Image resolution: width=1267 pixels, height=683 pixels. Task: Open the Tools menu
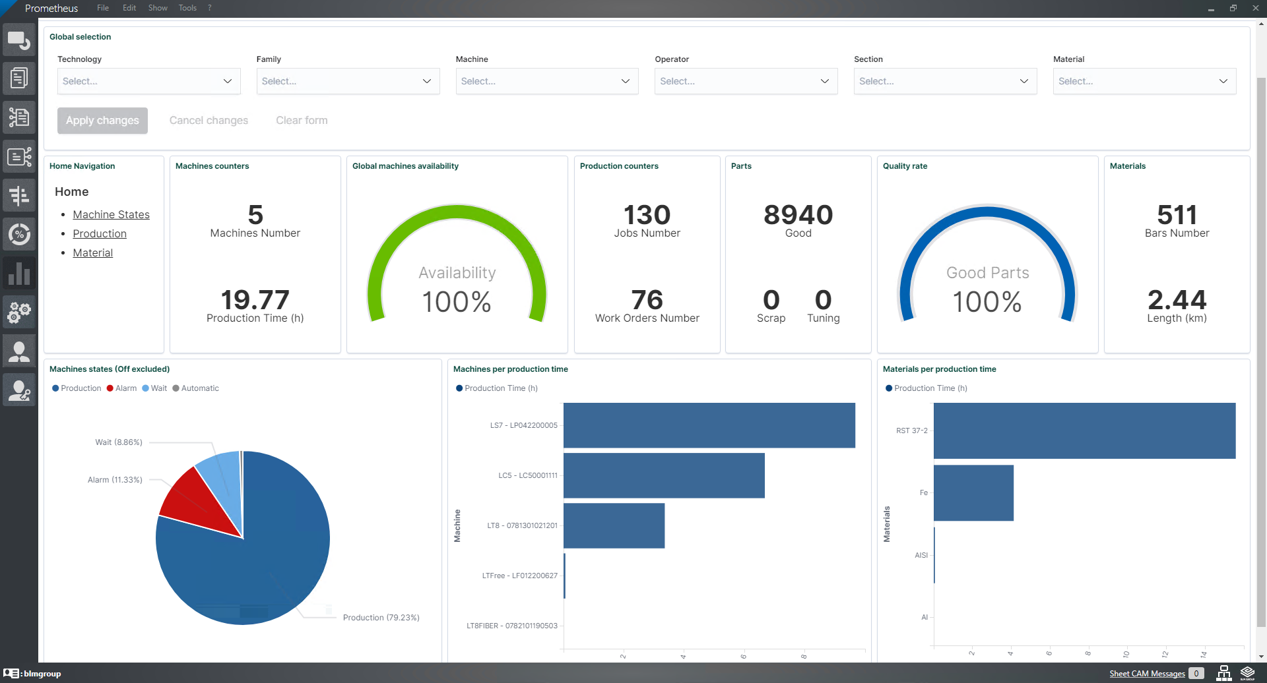pyautogui.click(x=187, y=8)
